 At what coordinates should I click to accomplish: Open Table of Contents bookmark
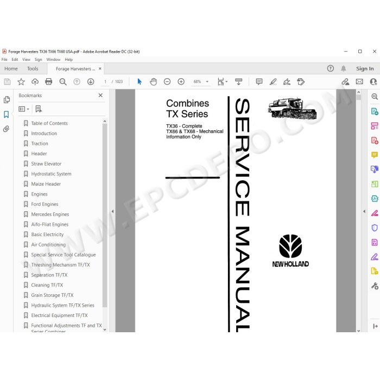click(x=49, y=123)
